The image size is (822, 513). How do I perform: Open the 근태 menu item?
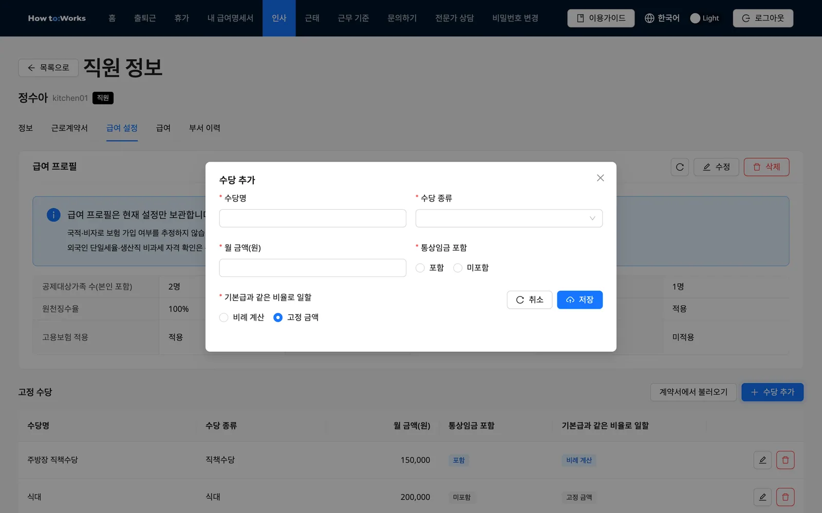click(312, 18)
